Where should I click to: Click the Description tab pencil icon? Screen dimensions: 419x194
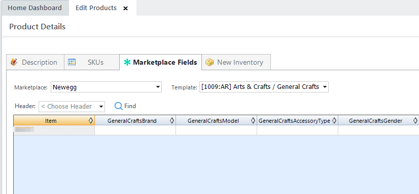14,62
